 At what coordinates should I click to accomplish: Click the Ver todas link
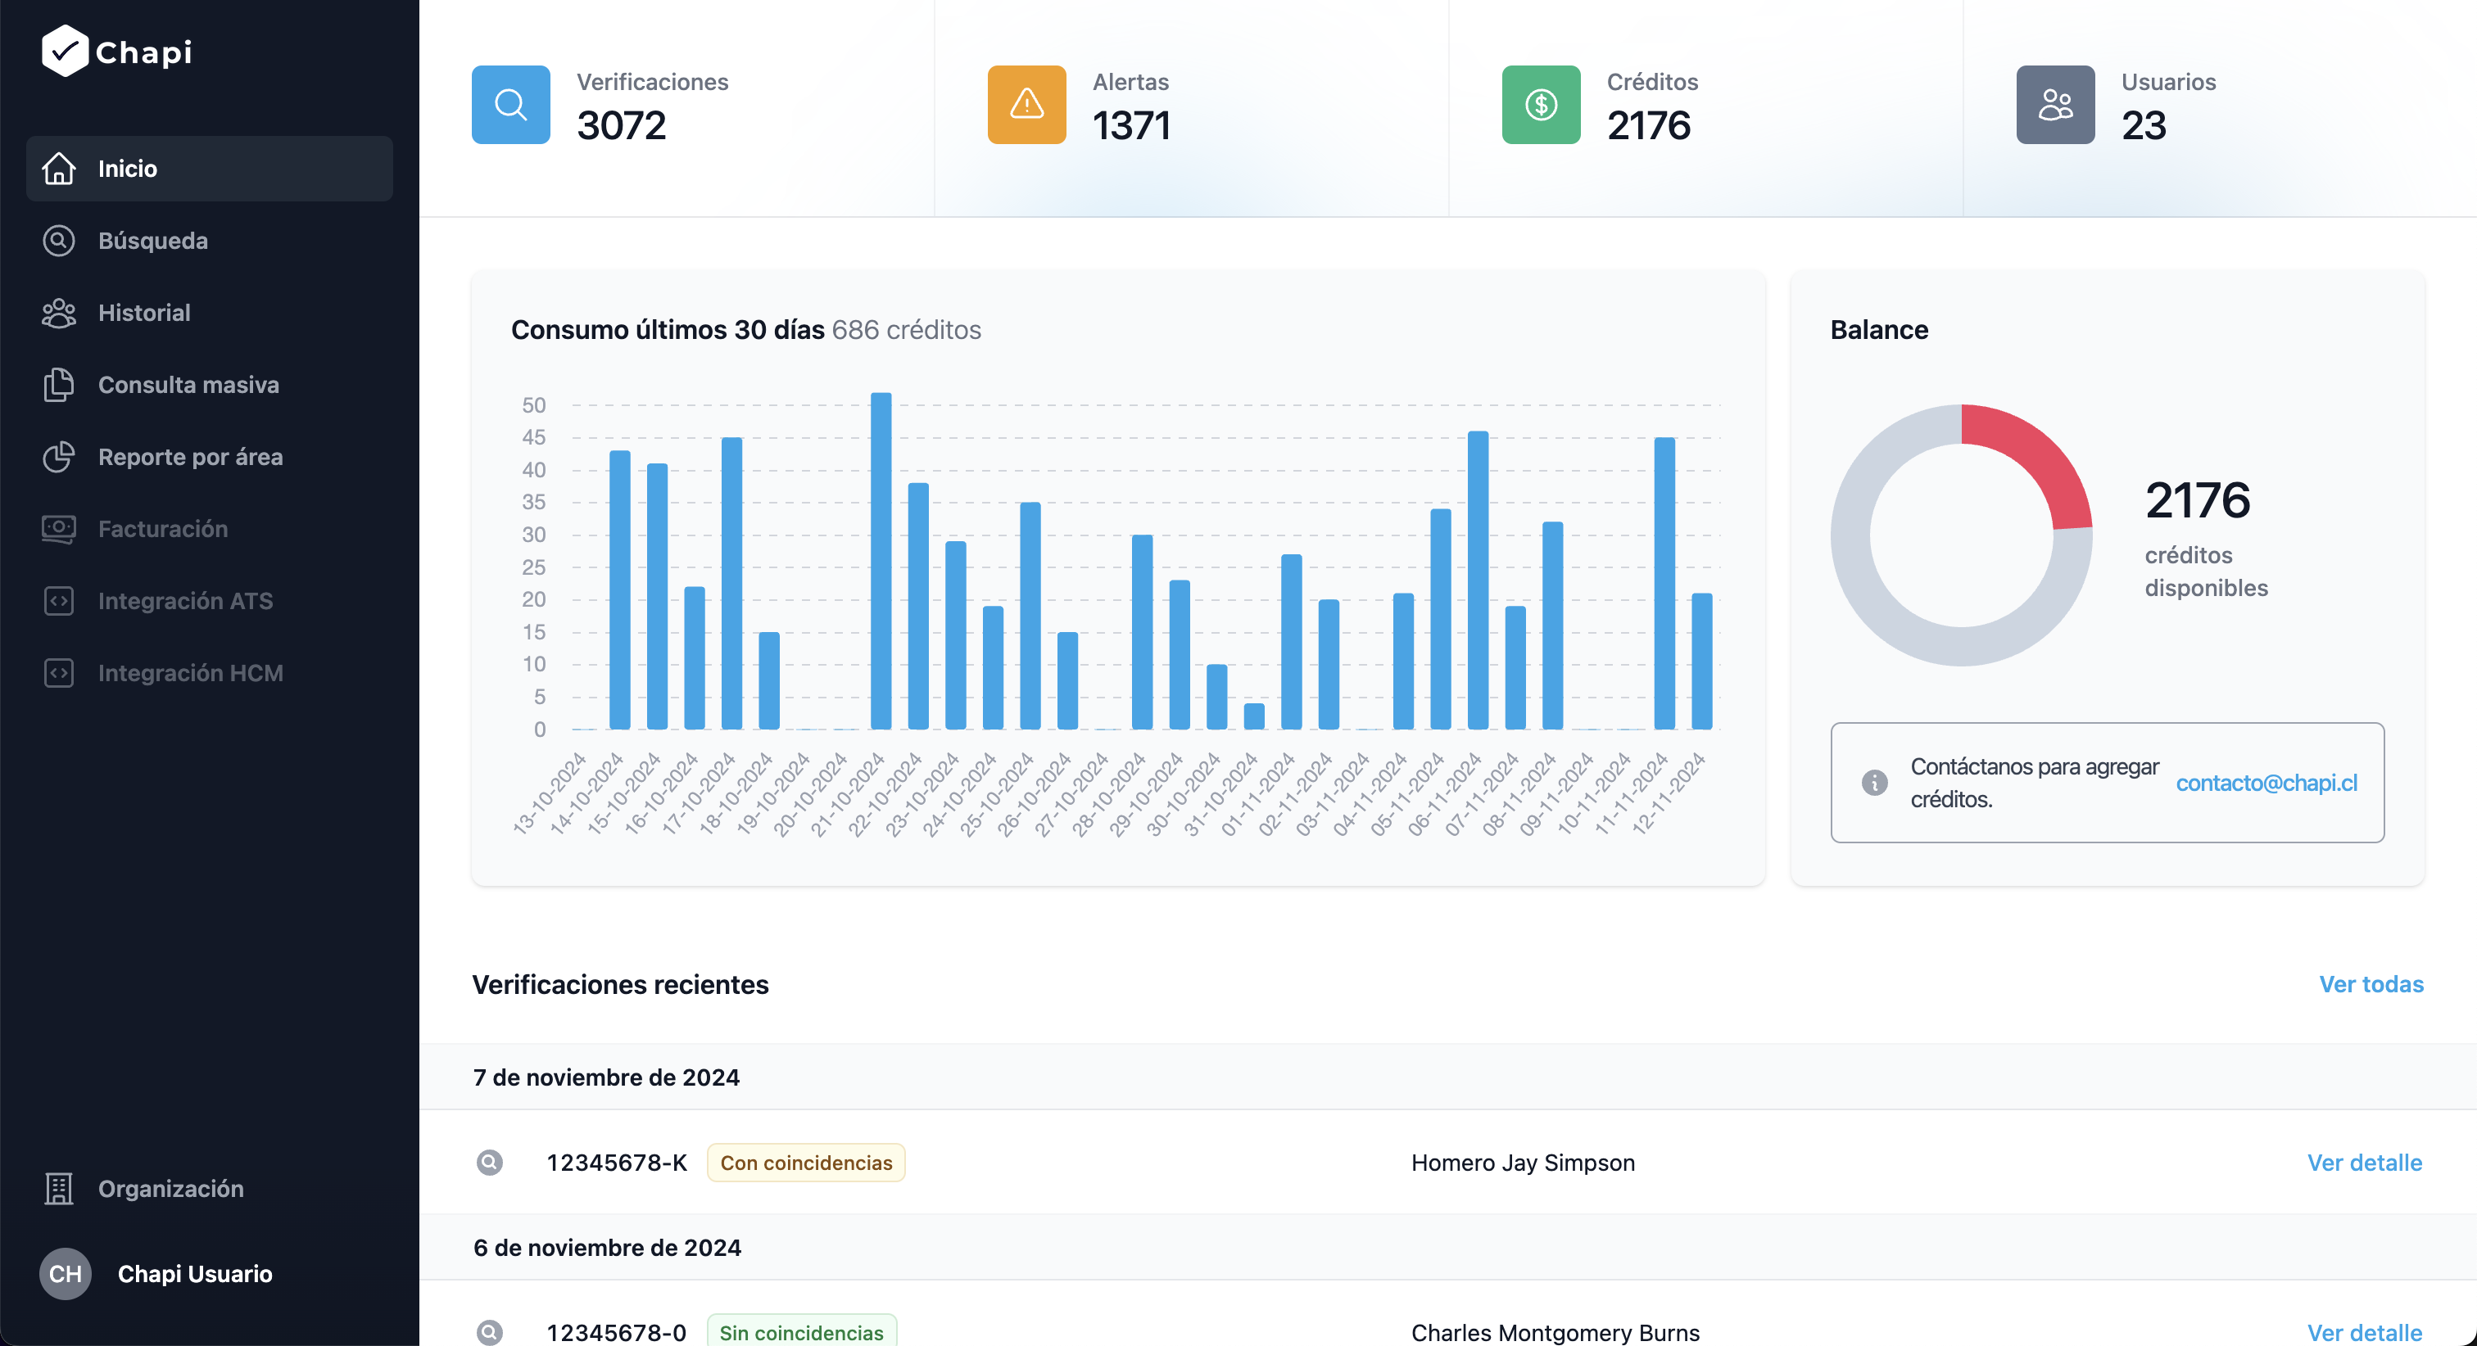[x=2371, y=983]
